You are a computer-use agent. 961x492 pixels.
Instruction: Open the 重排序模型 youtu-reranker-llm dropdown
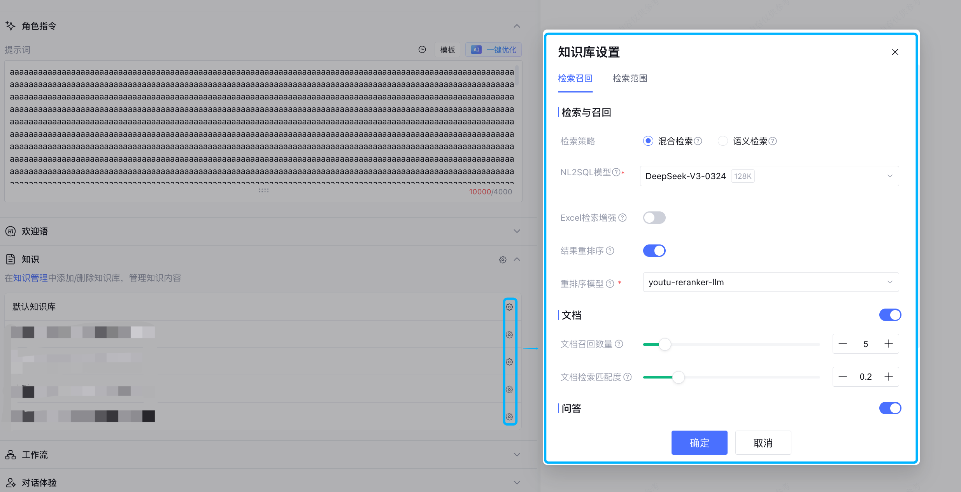(x=770, y=282)
